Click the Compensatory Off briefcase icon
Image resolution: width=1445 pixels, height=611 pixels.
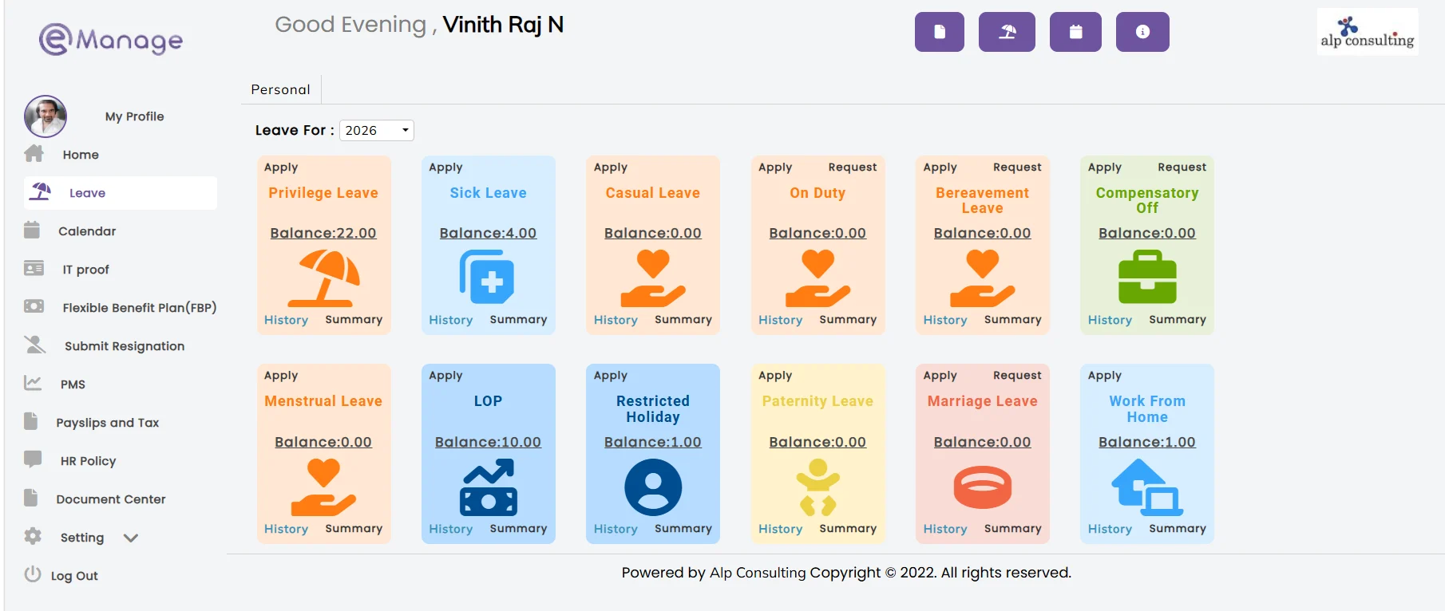coord(1147,277)
